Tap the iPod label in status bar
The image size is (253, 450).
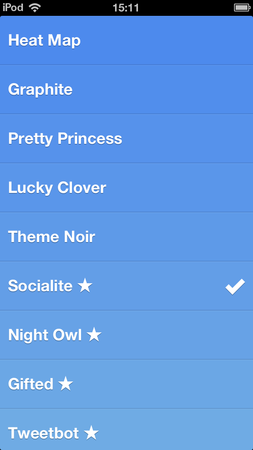point(13,8)
